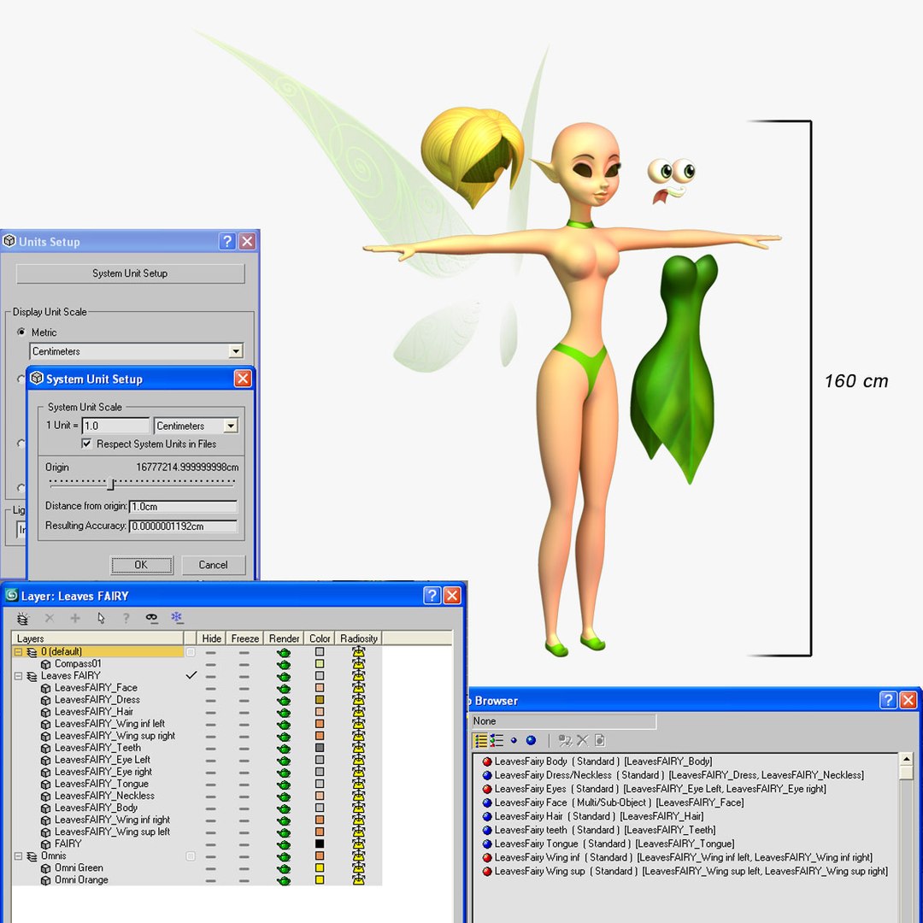Click the System Unit Setup button
Viewport: 923px width, 923px height.
(x=130, y=273)
